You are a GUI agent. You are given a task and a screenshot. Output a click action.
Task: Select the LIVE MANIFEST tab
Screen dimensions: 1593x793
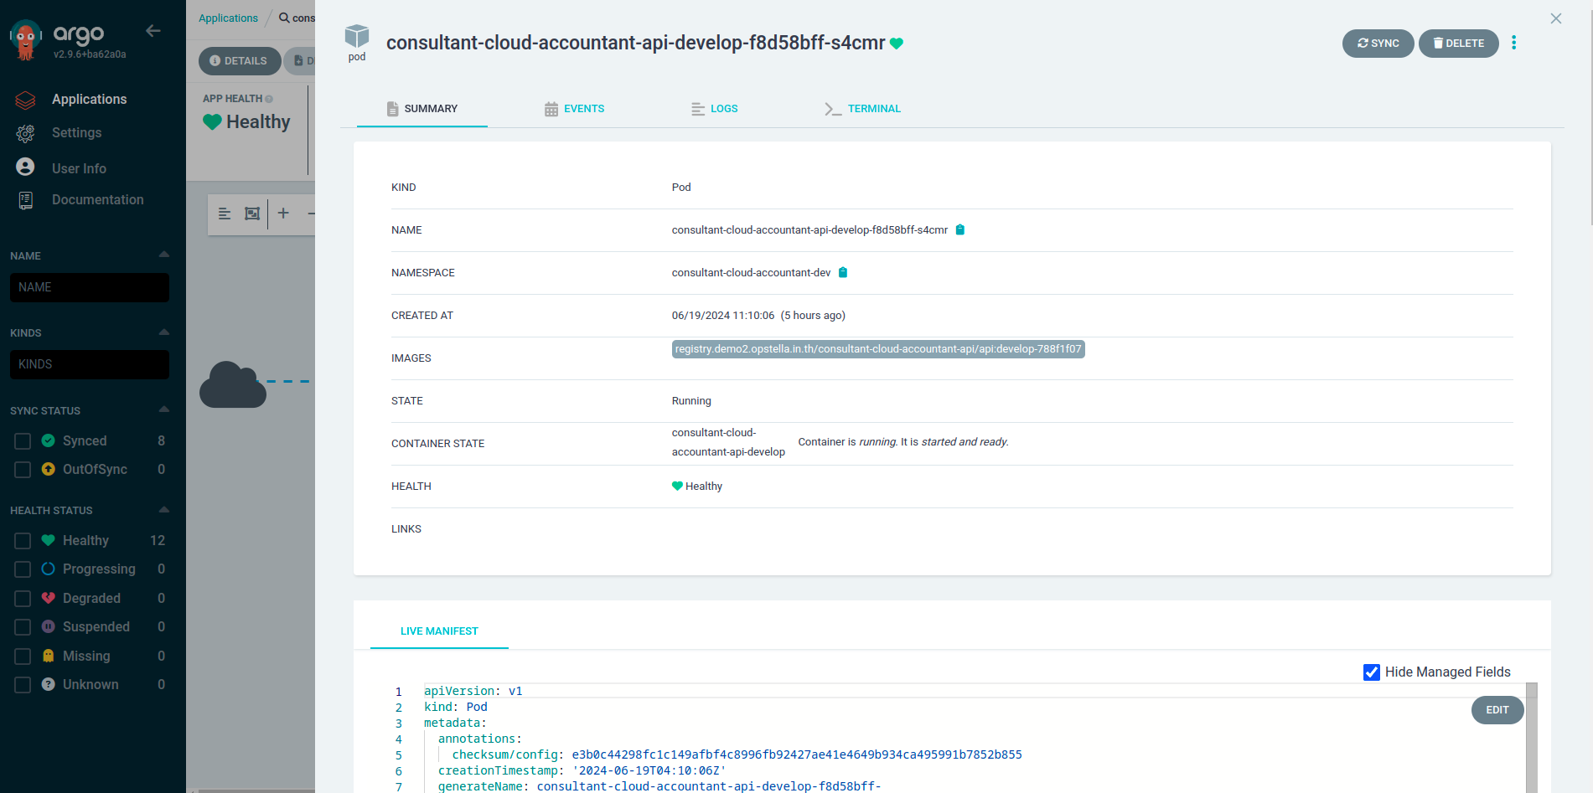coord(439,631)
